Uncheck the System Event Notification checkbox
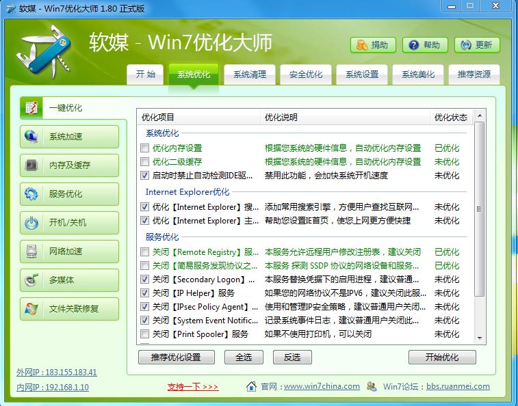This screenshot has width=518, height=406. pos(144,320)
